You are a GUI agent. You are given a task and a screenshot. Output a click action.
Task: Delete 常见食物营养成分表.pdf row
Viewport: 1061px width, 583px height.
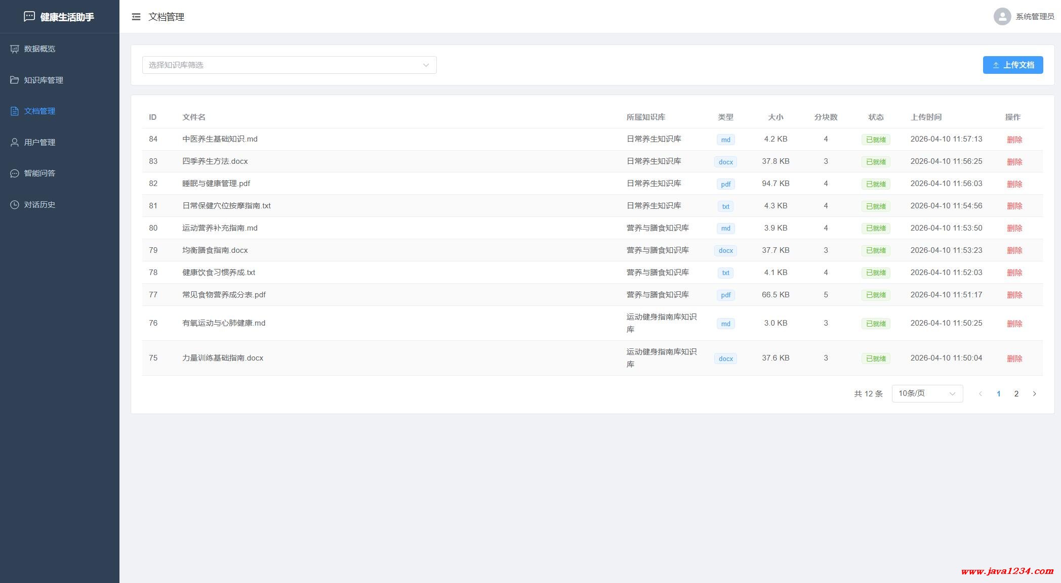pyautogui.click(x=1014, y=295)
